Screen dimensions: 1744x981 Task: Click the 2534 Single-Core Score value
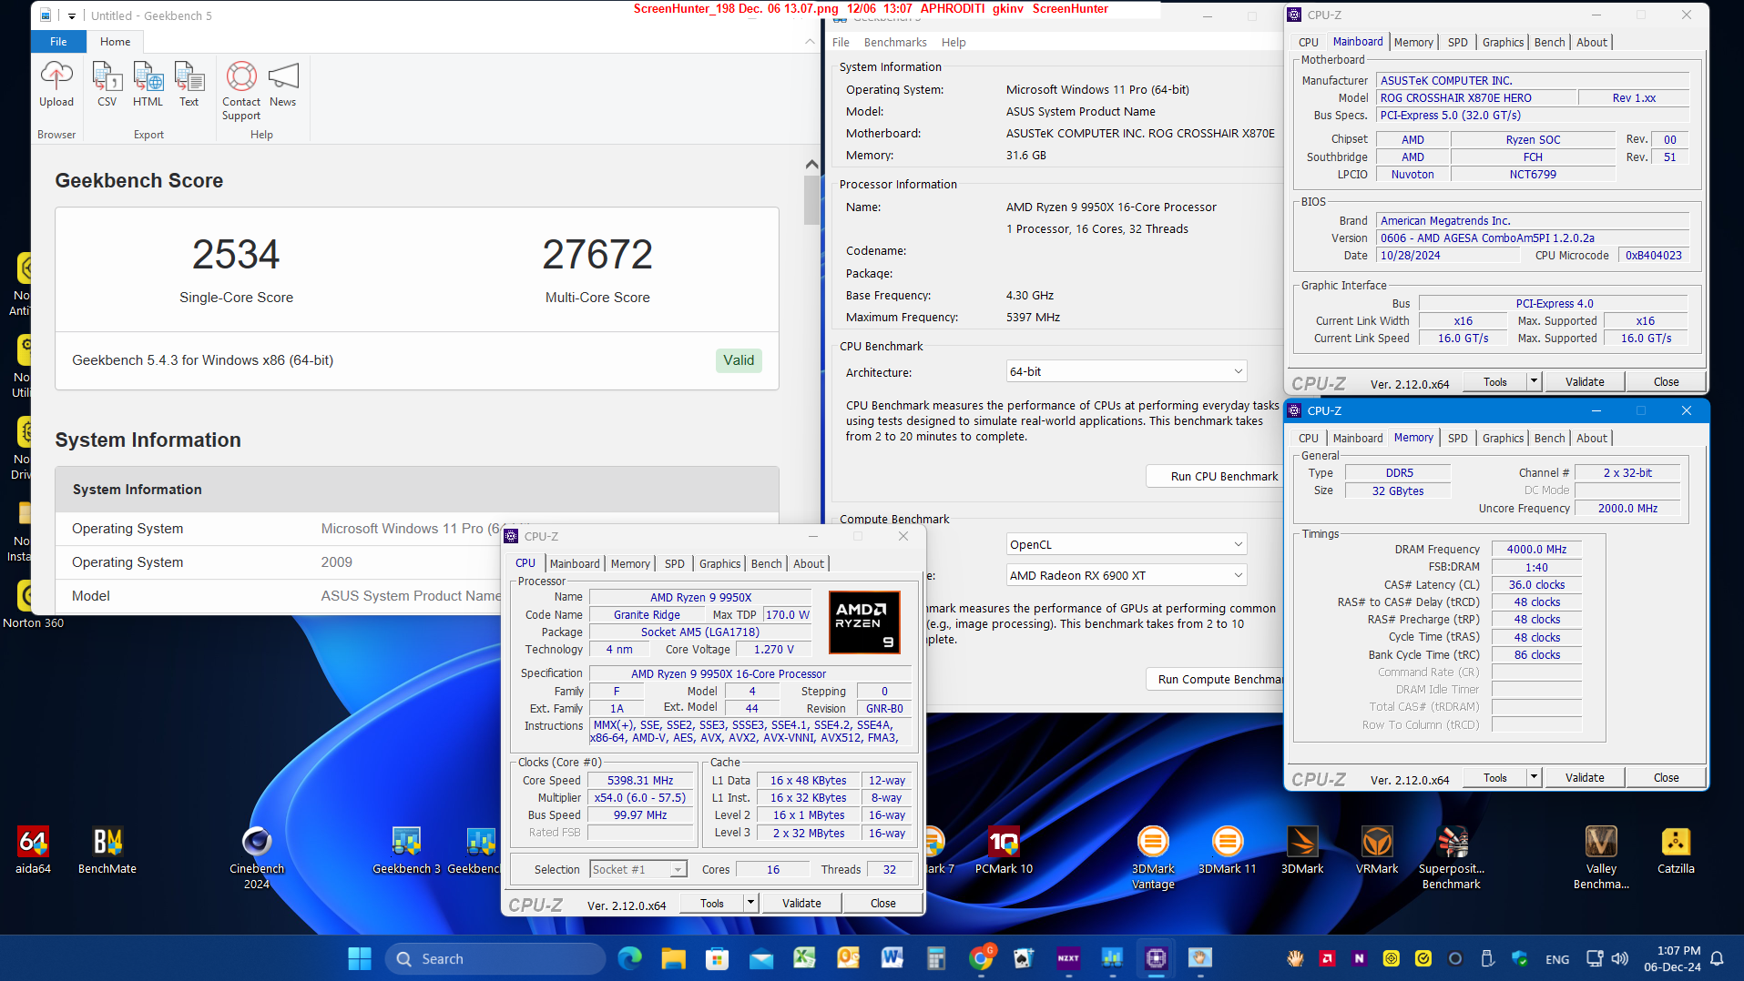coord(236,254)
